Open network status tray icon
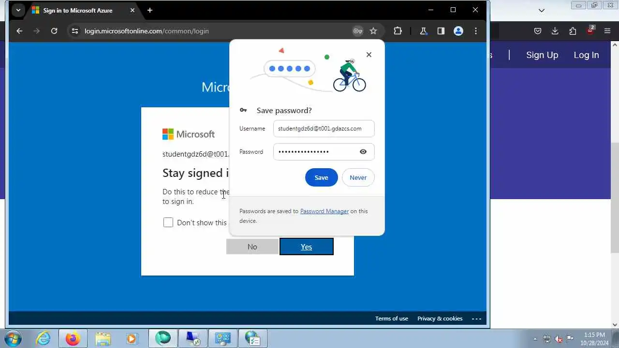 [x=547, y=339]
